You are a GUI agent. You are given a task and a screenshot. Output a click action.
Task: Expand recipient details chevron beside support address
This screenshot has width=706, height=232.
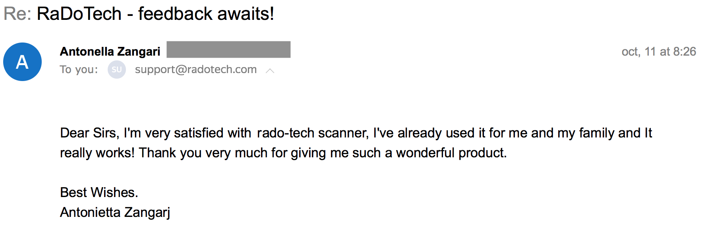point(270,71)
